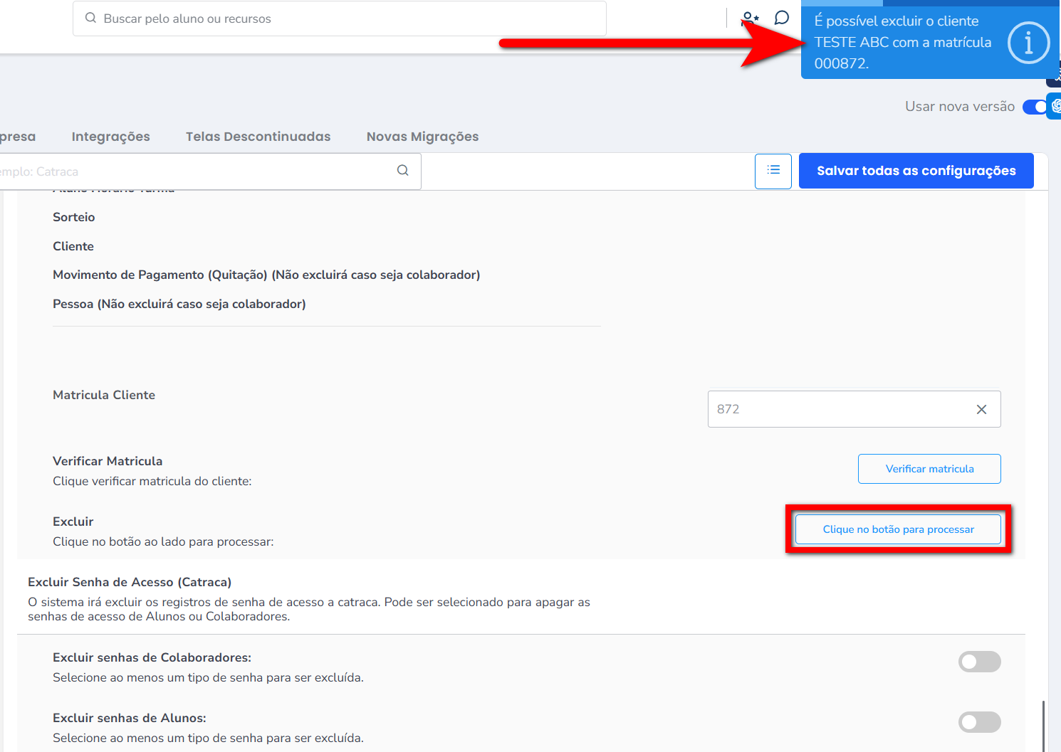
Task: Click the info icon in the blue notification
Action: [1028, 43]
